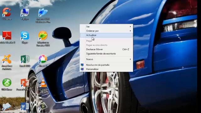The image size is (201, 113).
Task: Click the greyed-out Pegar entry
Action: (x=106, y=41)
